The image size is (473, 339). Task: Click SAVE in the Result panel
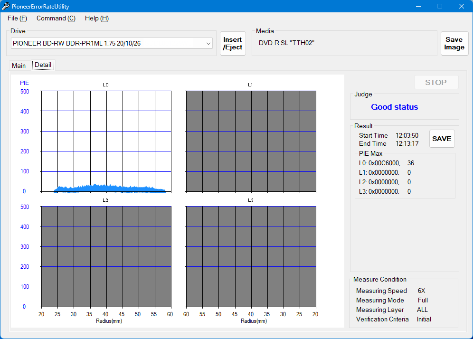point(442,139)
